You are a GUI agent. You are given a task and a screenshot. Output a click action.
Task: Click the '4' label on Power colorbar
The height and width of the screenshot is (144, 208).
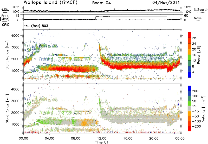point(193,72)
